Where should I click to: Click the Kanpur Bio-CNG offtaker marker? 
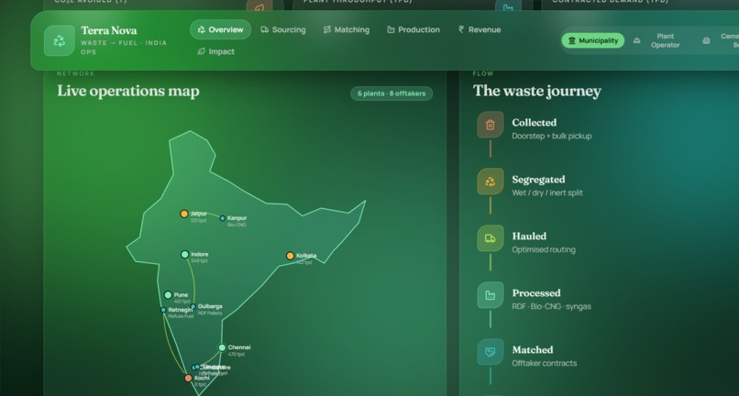(223, 218)
